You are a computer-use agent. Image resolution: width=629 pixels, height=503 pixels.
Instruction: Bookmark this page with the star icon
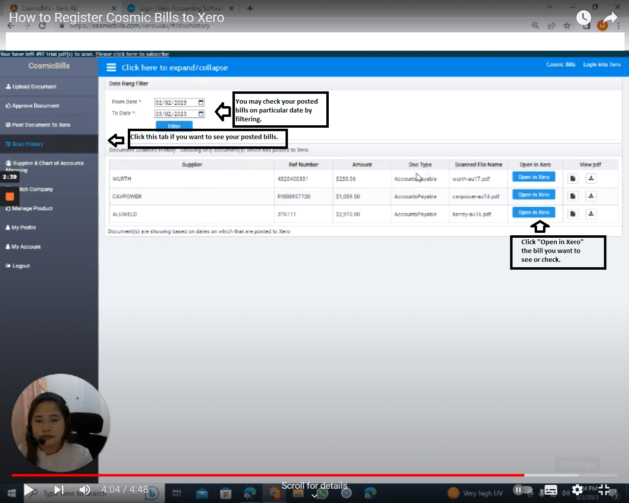click(567, 26)
